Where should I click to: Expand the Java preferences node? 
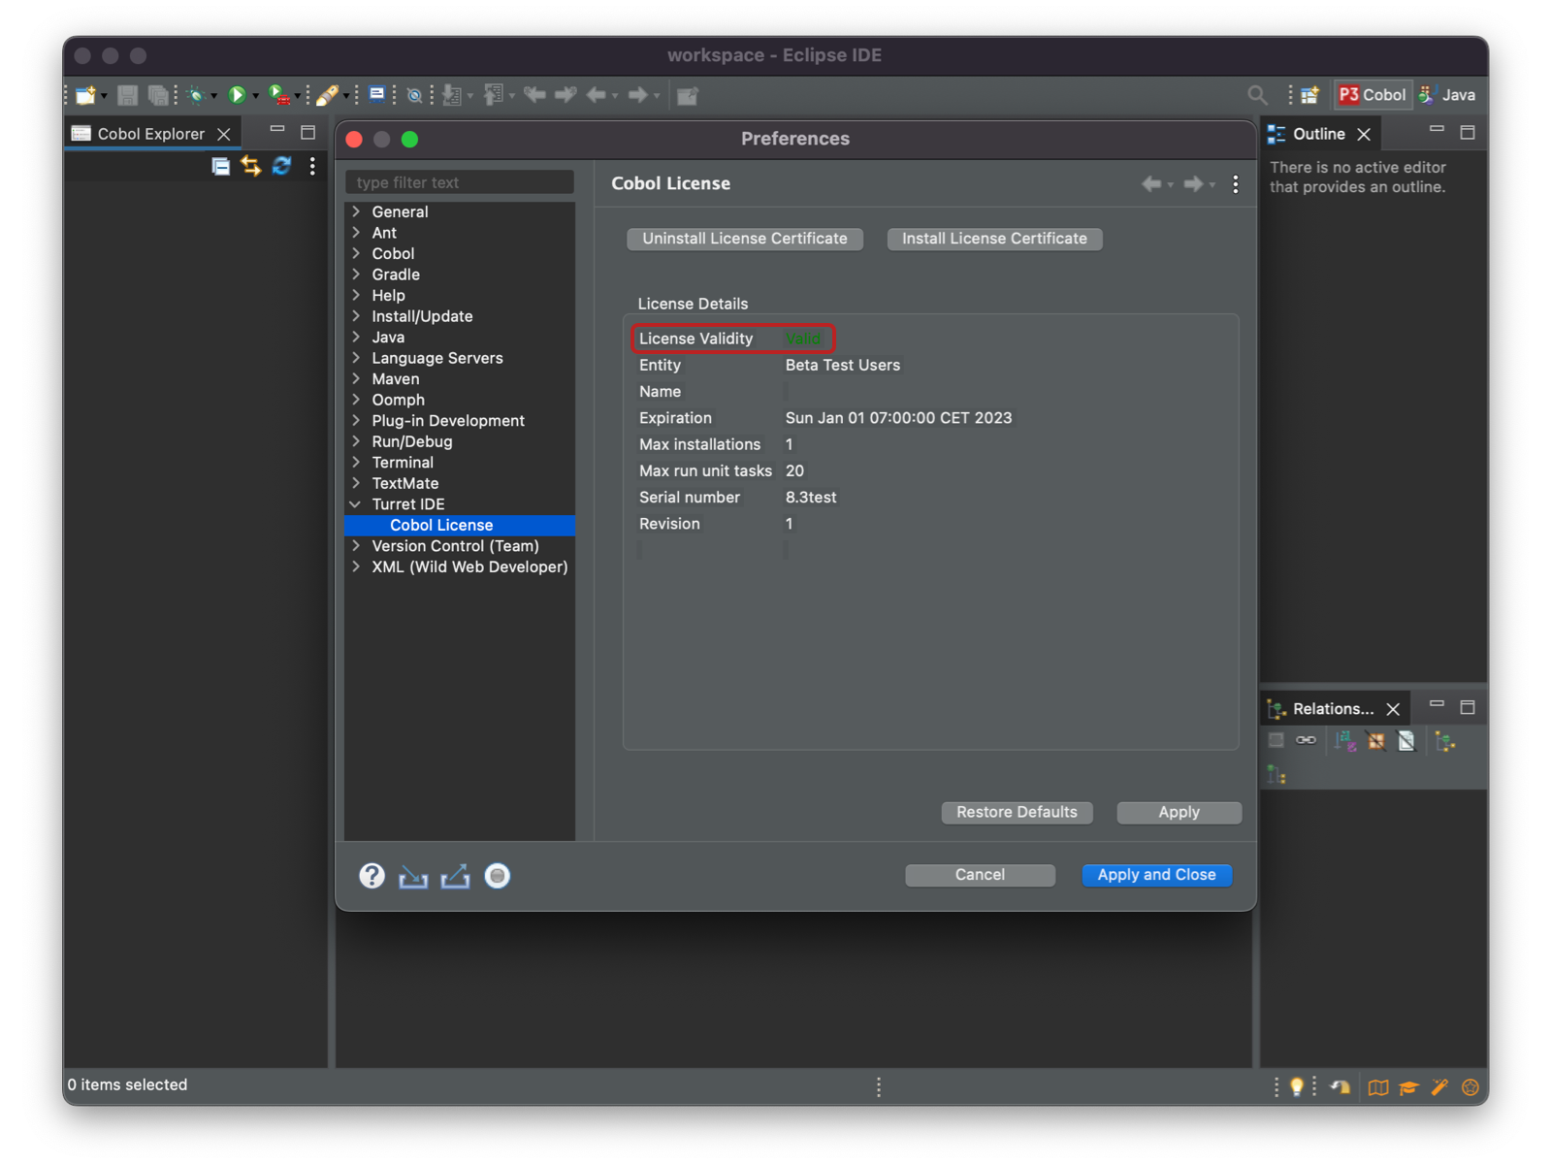click(x=356, y=337)
